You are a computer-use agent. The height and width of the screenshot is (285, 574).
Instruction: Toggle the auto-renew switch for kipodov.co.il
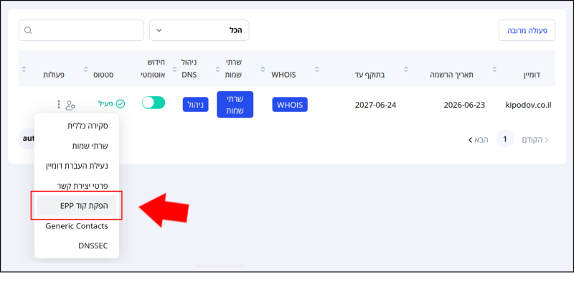click(154, 103)
